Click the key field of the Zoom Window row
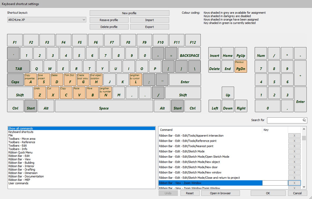The height and width of the screenshot is (199, 312). coord(275,183)
